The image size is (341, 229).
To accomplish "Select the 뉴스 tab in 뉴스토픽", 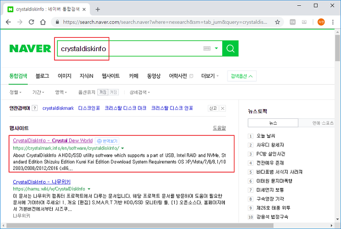I will pos(273,123).
